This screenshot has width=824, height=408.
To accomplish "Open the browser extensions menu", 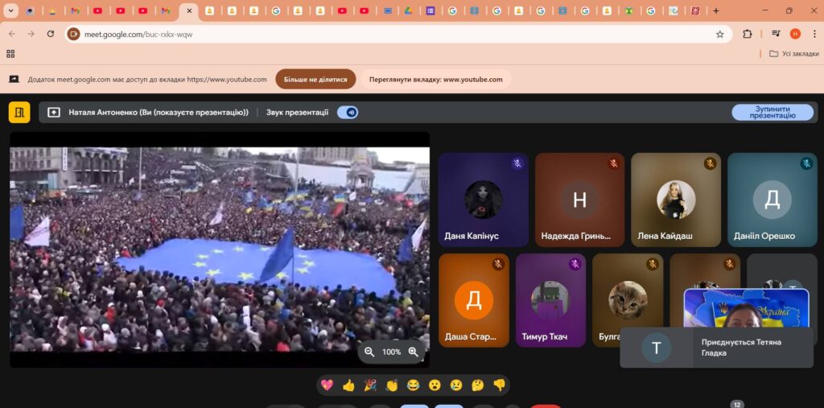I will click(748, 34).
